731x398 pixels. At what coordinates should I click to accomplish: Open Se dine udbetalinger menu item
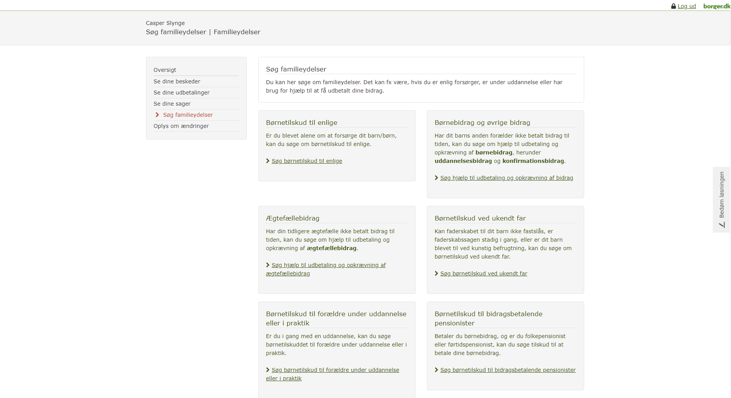tap(181, 93)
